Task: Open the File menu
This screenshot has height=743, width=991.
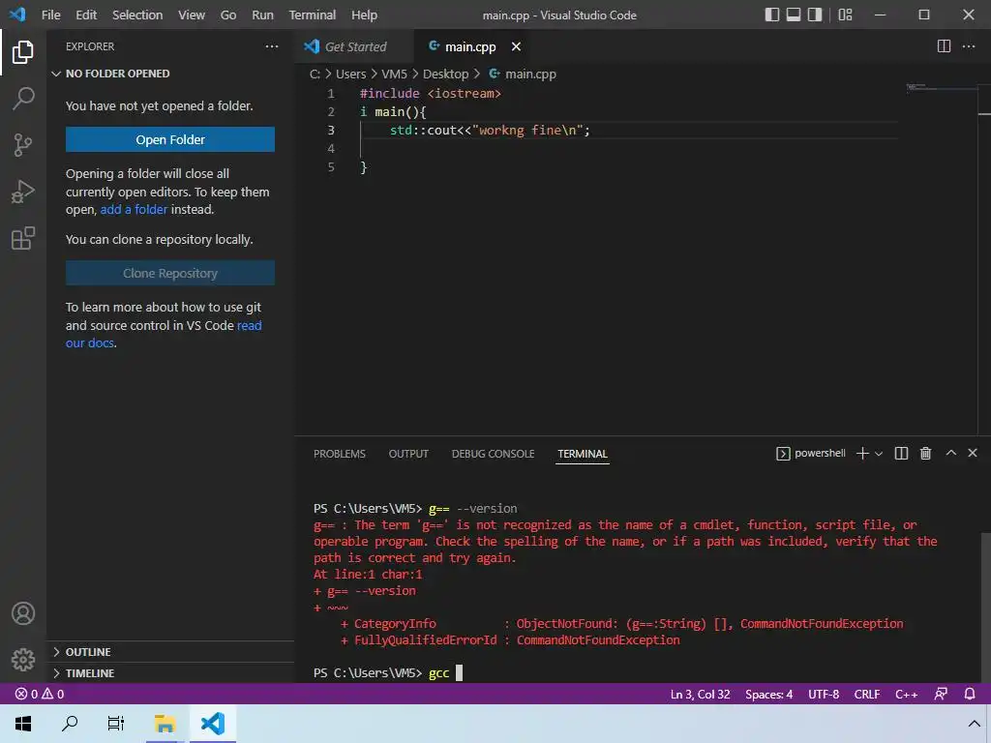Action: (51, 15)
